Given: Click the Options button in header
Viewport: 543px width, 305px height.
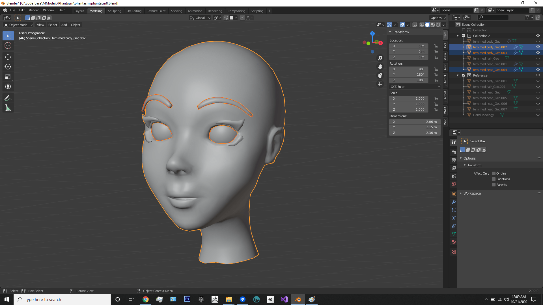Looking at the screenshot, I should point(438,18).
